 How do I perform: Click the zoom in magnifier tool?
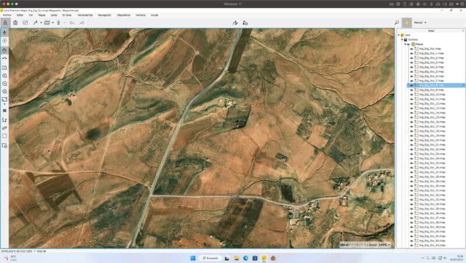click(5, 76)
